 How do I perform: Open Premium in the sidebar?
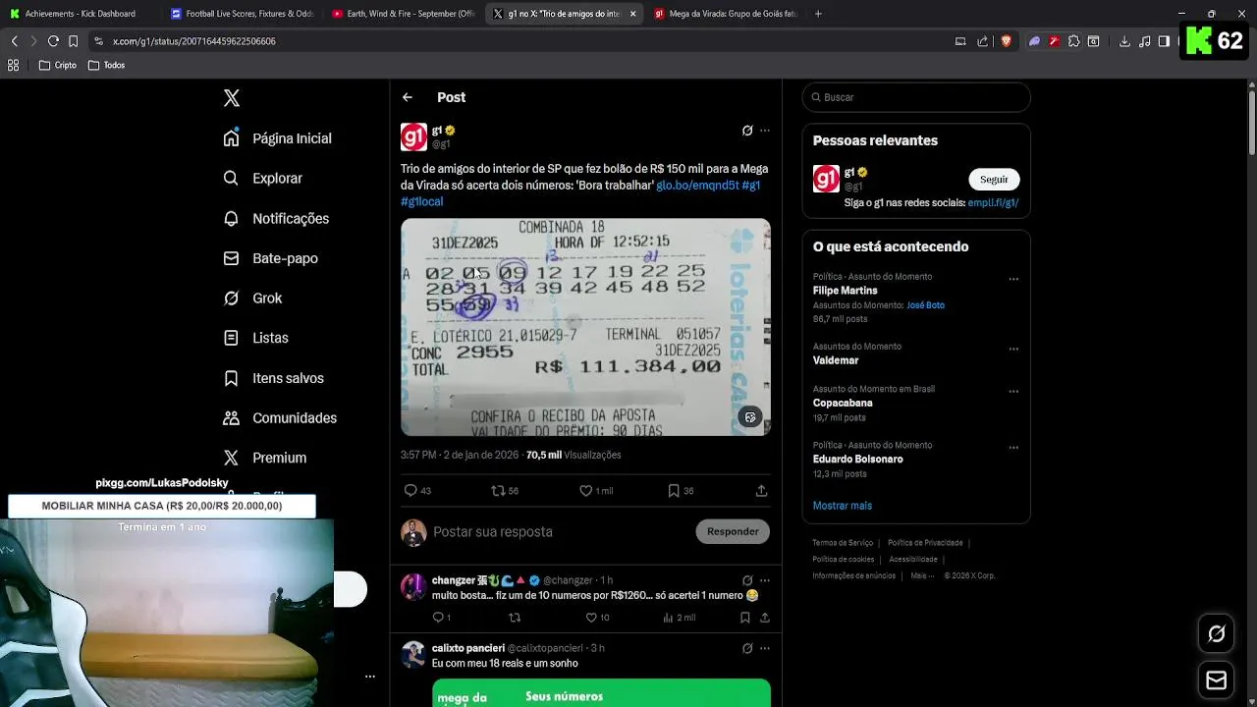[265, 458]
